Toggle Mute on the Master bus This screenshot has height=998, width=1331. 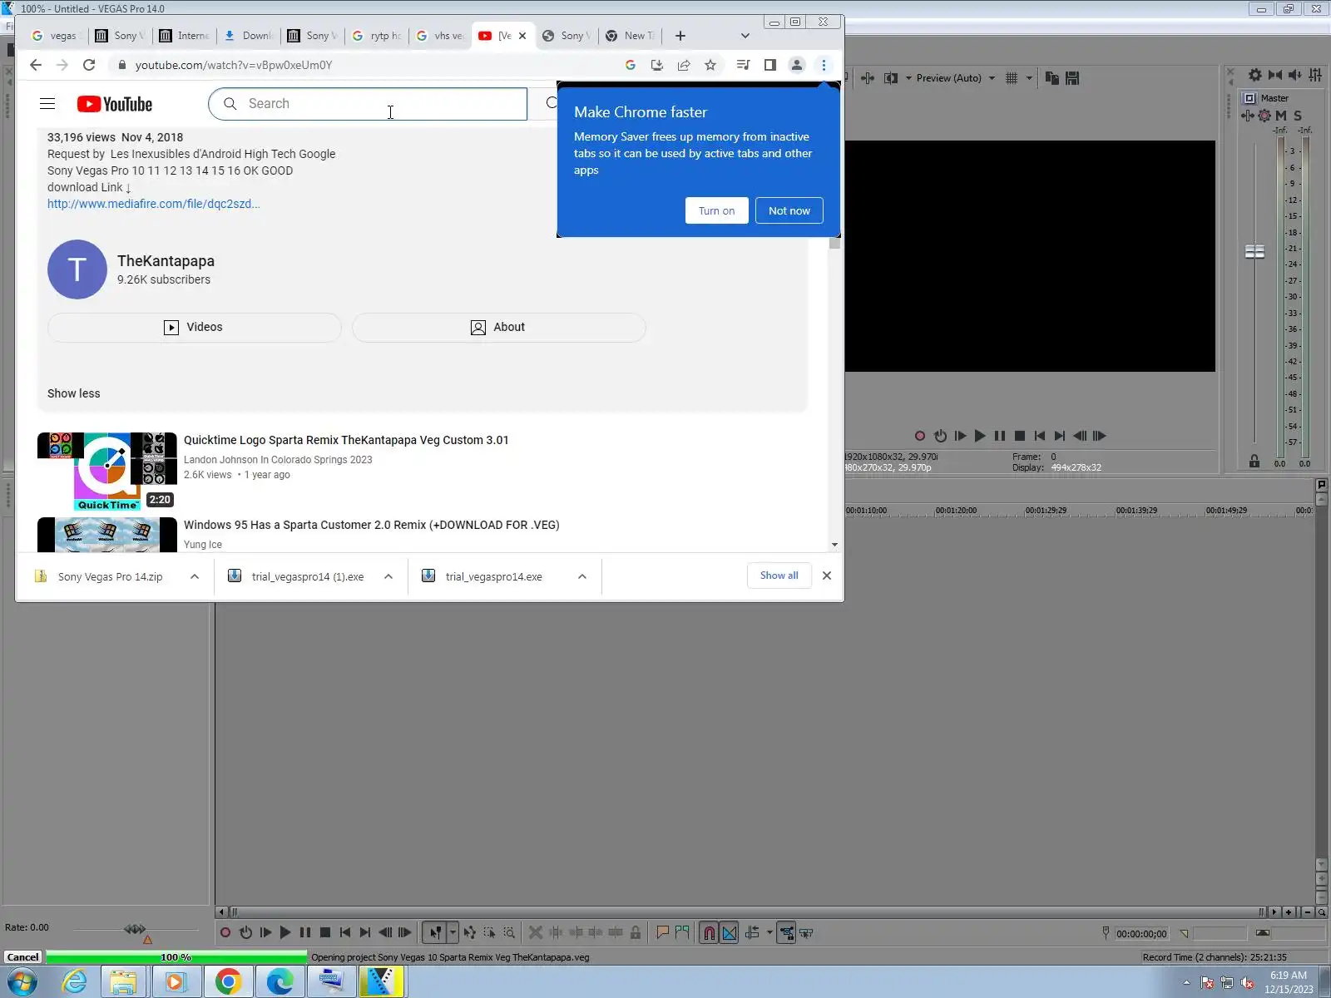click(1281, 116)
